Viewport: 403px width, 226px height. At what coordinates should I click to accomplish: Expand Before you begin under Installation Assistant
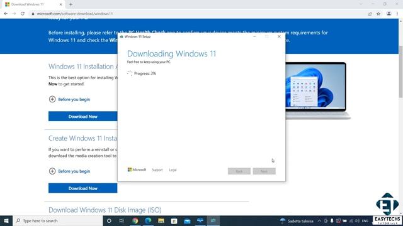[x=69, y=99]
